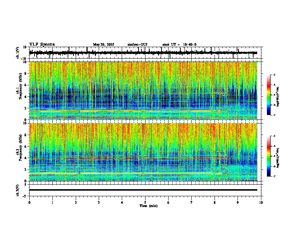Click the time axis tick label "3"
Screen dimensions: 294x227
(99, 203)
